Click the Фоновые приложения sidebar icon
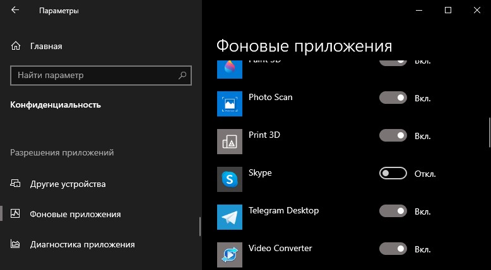 coord(15,214)
